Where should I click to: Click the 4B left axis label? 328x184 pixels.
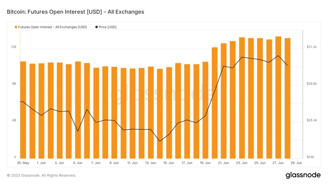(x=13, y=120)
